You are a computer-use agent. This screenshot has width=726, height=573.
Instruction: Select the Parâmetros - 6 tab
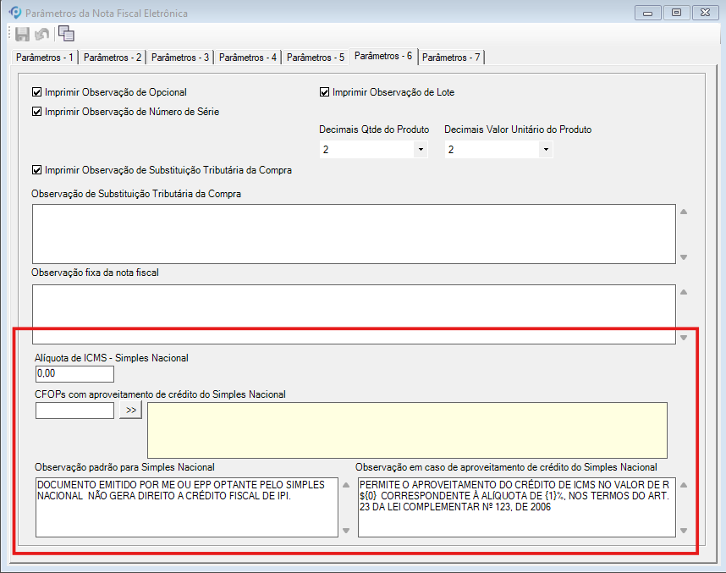(x=383, y=56)
